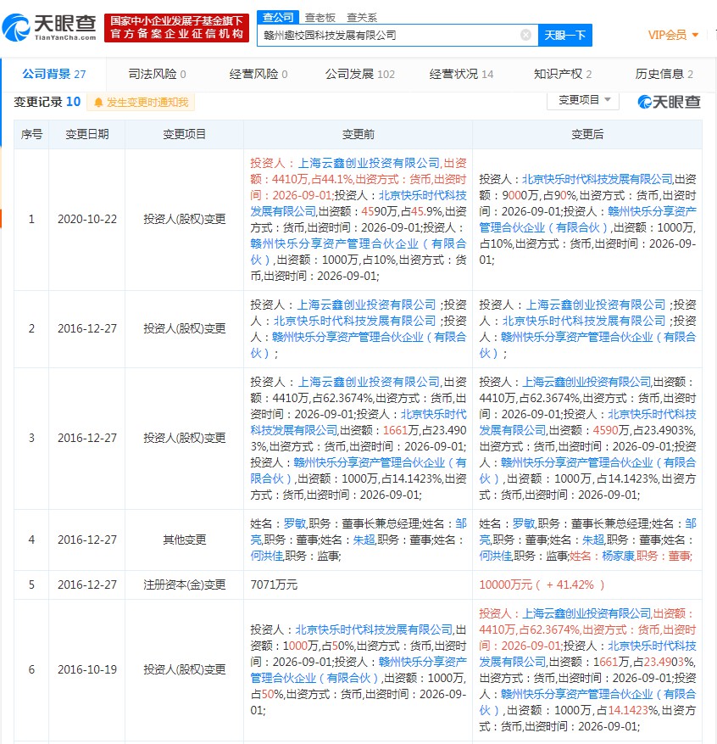Viewport: 717px width, 744px height.
Task: Select the 2016-10-19 date cell
Action: click(87, 669)
